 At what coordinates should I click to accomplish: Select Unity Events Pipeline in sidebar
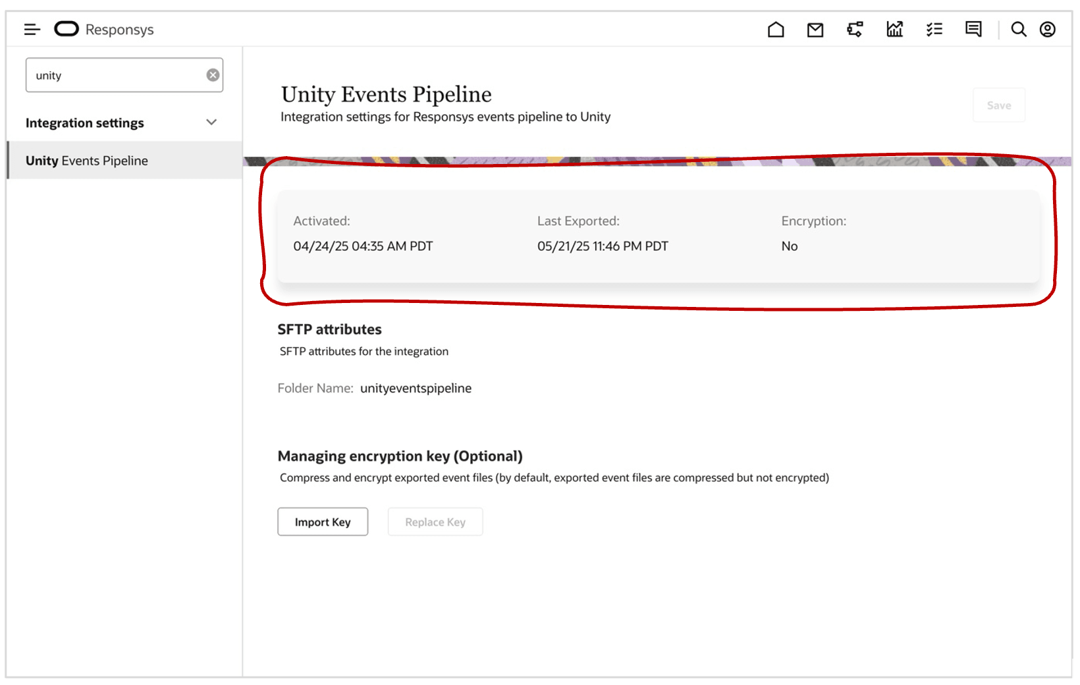pos(124,161)
